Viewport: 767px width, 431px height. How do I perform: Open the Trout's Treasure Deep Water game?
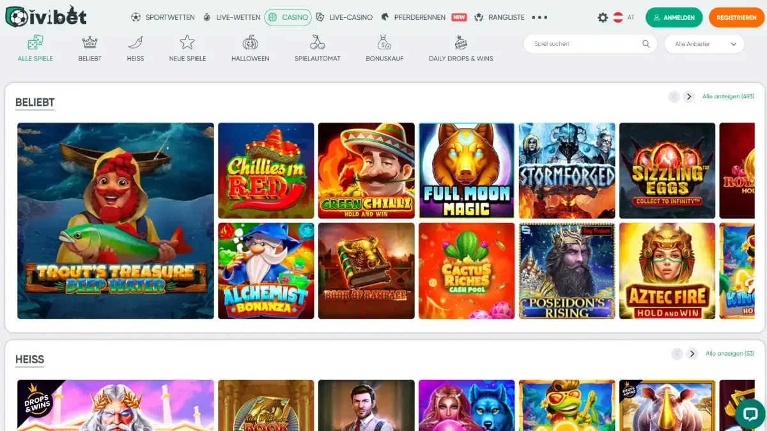[x=115, y=220]
